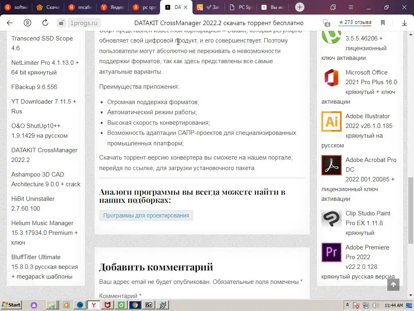Open O&O ShutUp10++ 1.9.1429 link
The image size is (414, 311).
39,131
